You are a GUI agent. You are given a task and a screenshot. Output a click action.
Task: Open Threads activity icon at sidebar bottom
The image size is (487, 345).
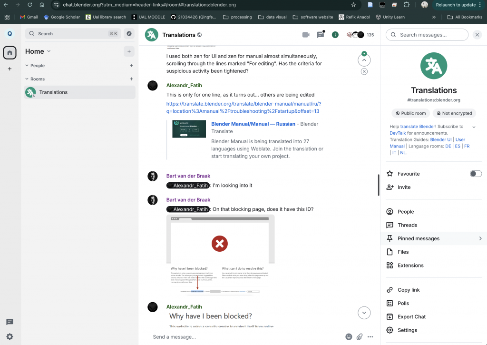(x=10, y=322)
